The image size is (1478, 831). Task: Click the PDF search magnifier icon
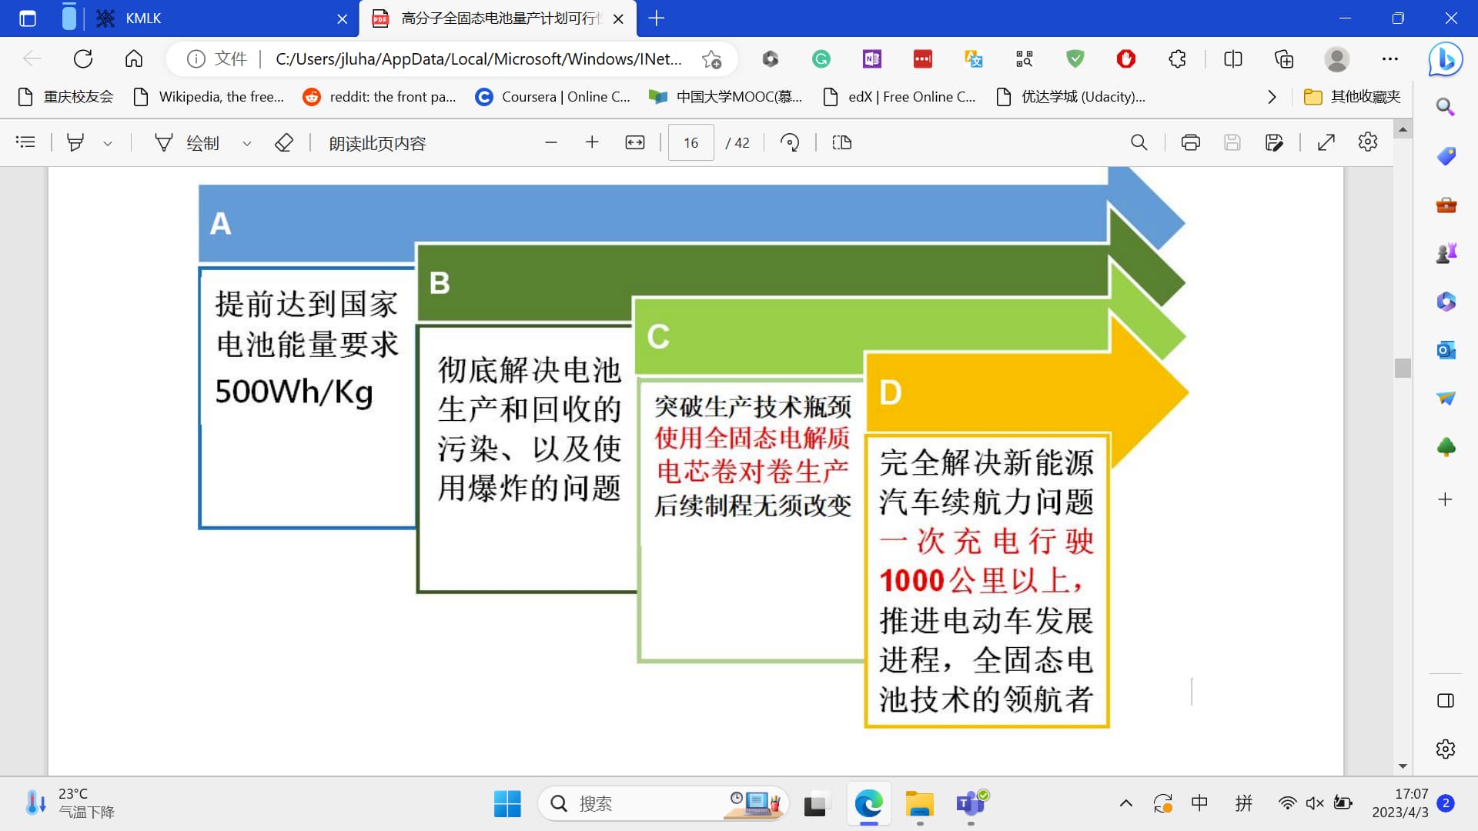click(1139, 142)
